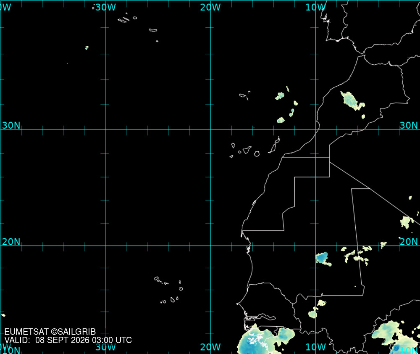The width and height of the screenshot is (420, 354).
Task: Click the Madeira island outline
Action: (244, 96)
